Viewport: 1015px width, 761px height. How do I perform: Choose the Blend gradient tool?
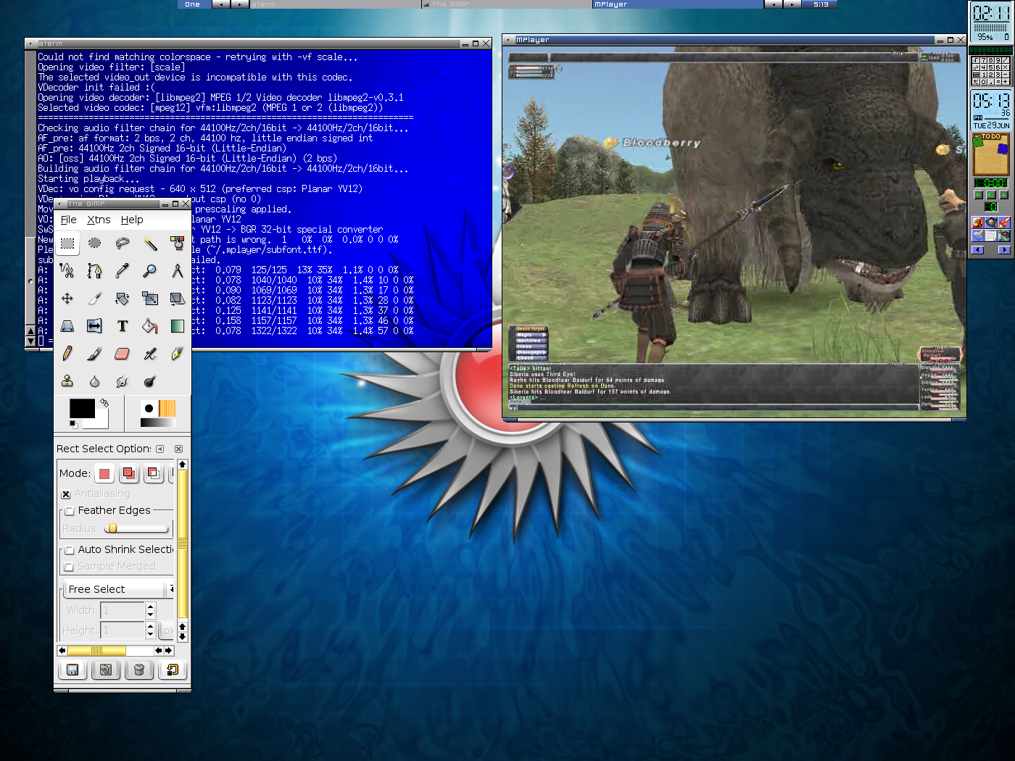tap(178, 326)
